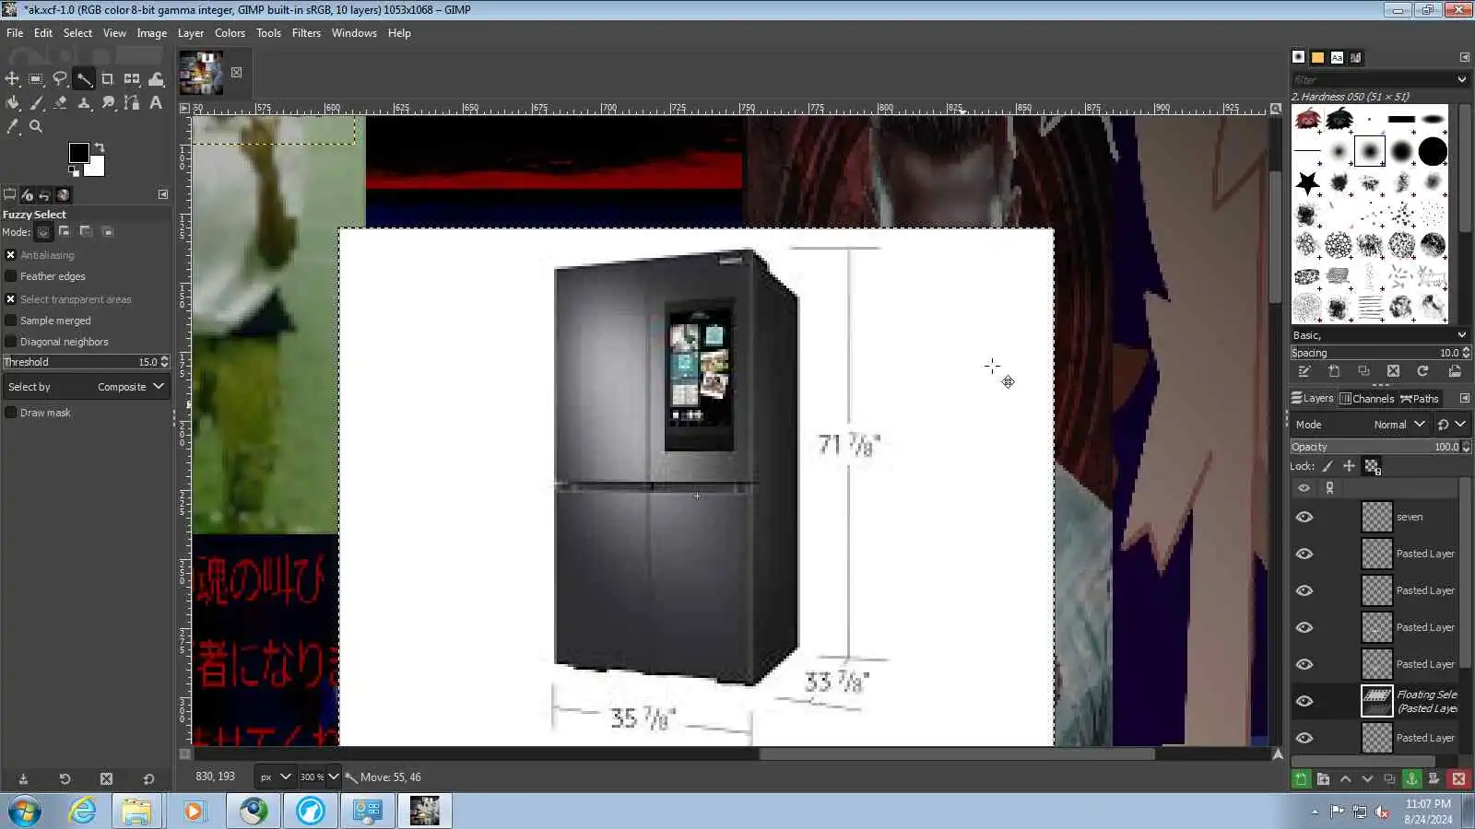The width and height of the screenshot is (1475, 829).
Task: Open the Layers dock tab menu
Action: click(x=1465, y=399)
